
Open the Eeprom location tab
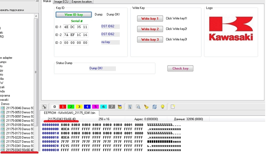click(x=82, y=2)
